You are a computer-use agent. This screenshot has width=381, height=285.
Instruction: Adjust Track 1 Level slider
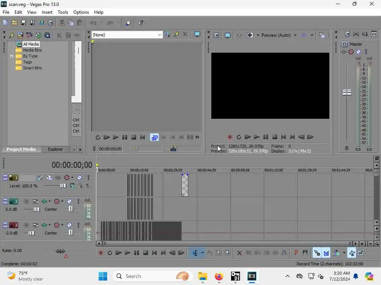(x=63, y=186)
